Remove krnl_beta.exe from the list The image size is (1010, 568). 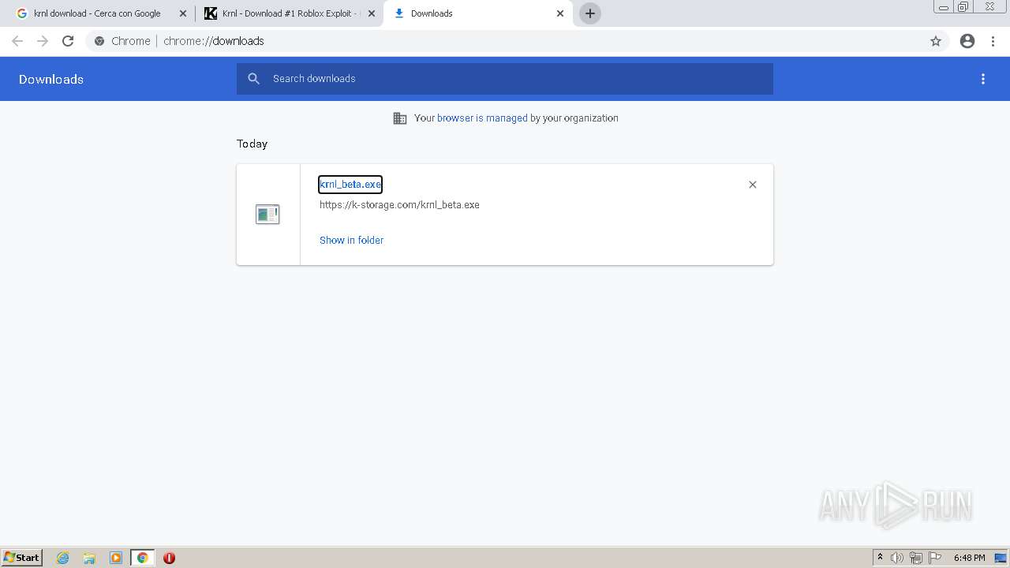pos(753,185)
